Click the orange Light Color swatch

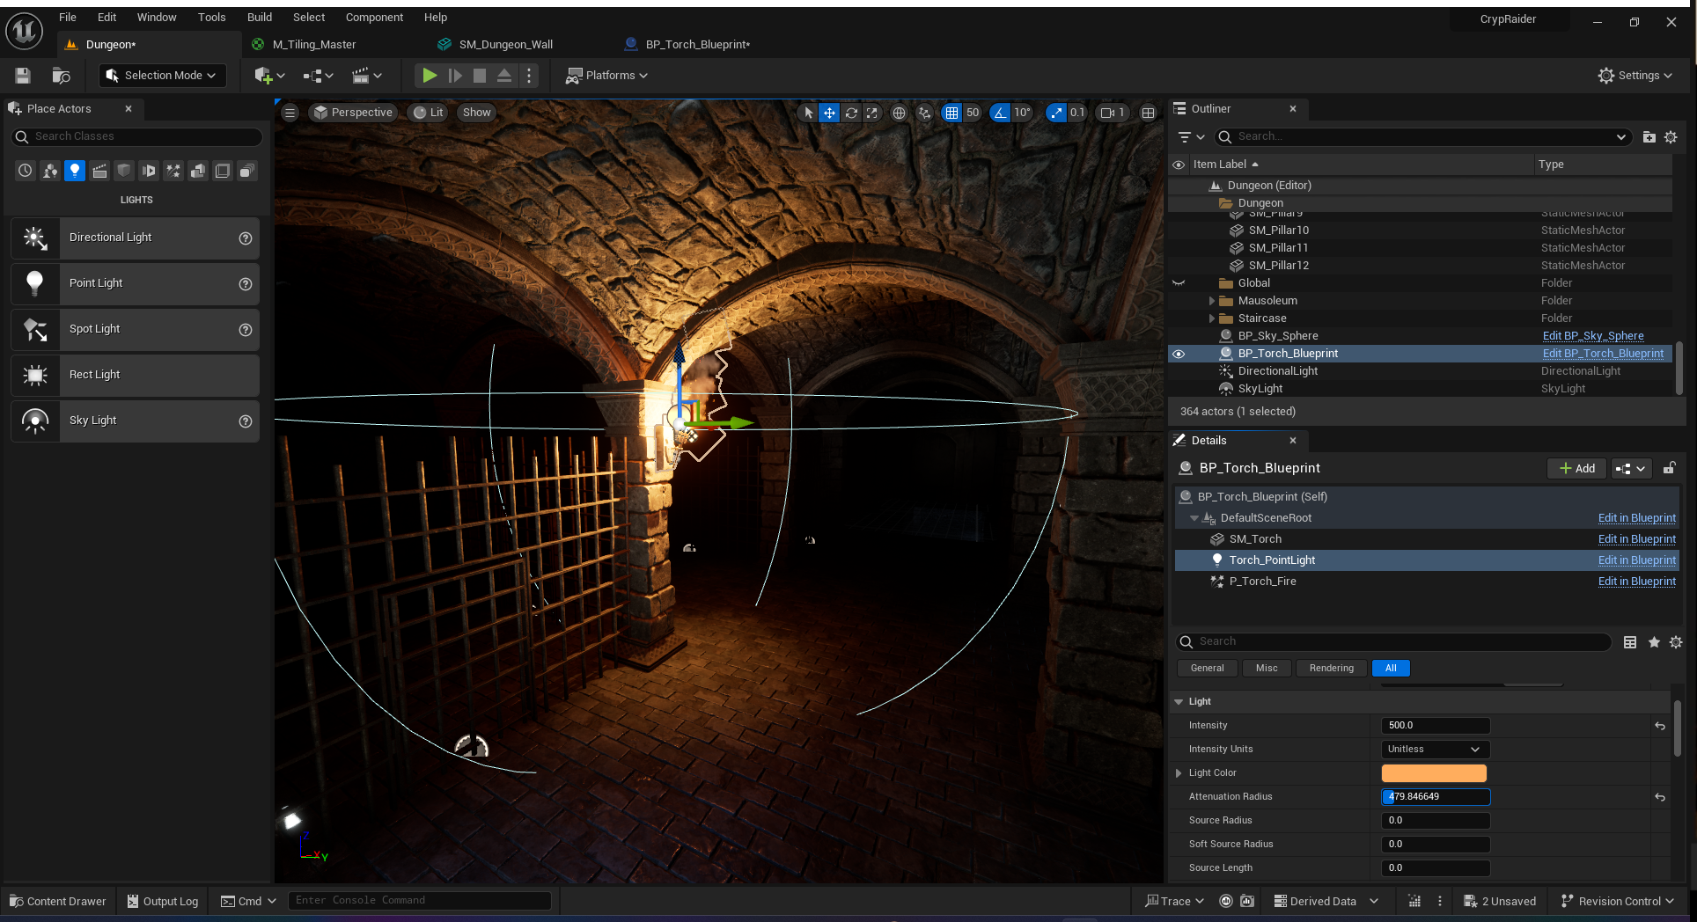coord(1434,773)
